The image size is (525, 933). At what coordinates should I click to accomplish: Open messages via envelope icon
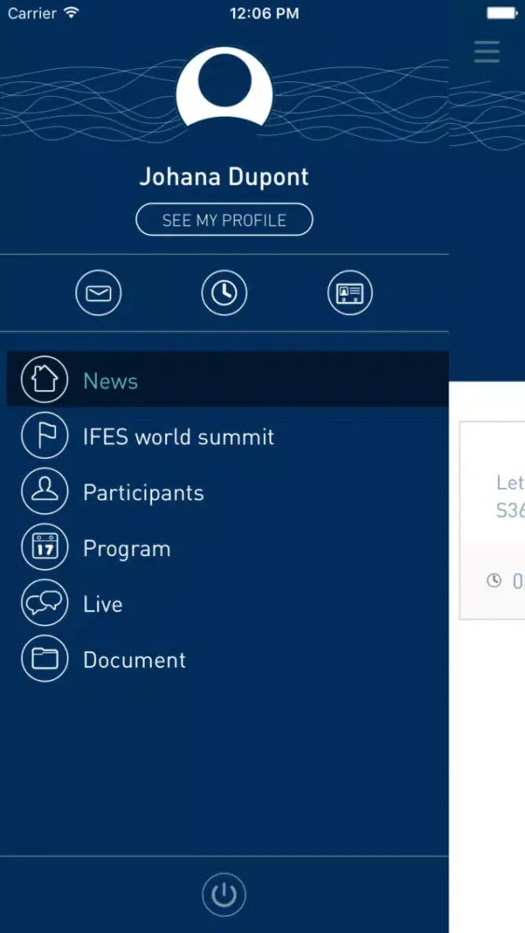click(x=99, y=293)
